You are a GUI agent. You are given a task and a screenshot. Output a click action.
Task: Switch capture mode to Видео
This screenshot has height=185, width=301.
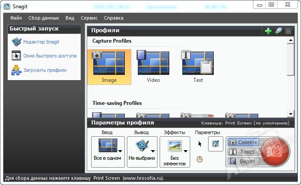click(x=244, y=161)
